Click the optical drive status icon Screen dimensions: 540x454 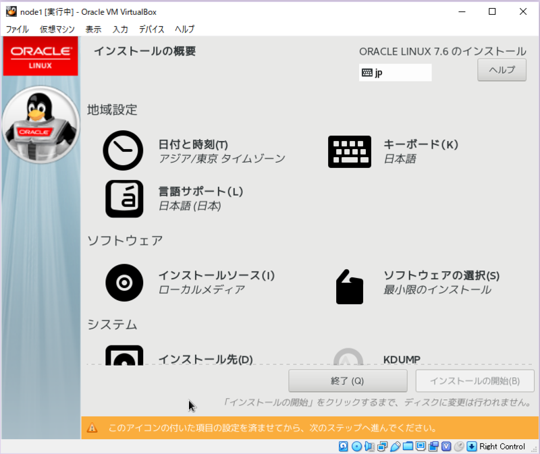(x=356, y=447)
